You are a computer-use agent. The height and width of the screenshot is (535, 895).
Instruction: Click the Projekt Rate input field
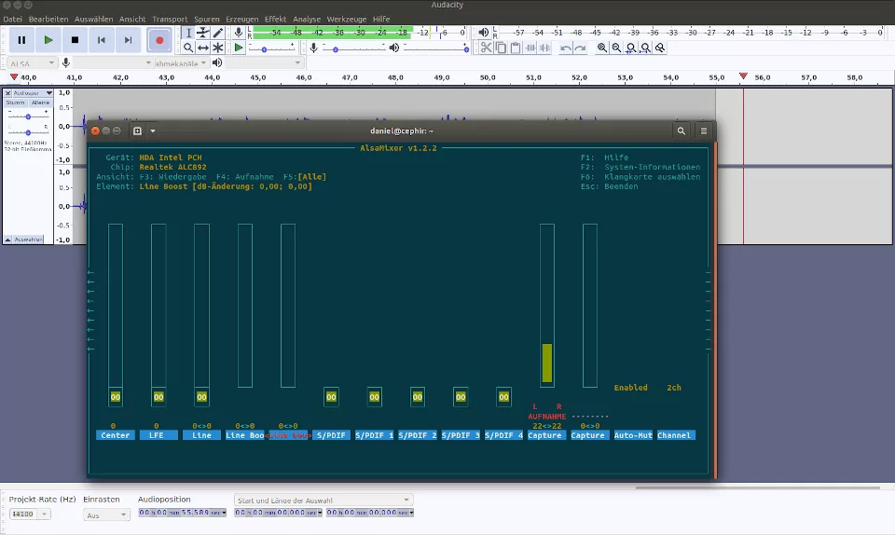pos(22,514)
